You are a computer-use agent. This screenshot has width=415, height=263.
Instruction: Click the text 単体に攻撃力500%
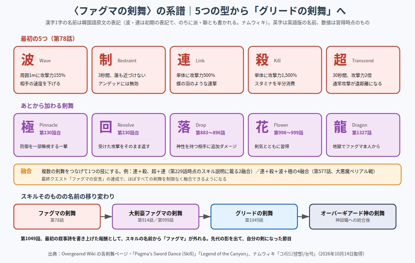tap(196, 75)
